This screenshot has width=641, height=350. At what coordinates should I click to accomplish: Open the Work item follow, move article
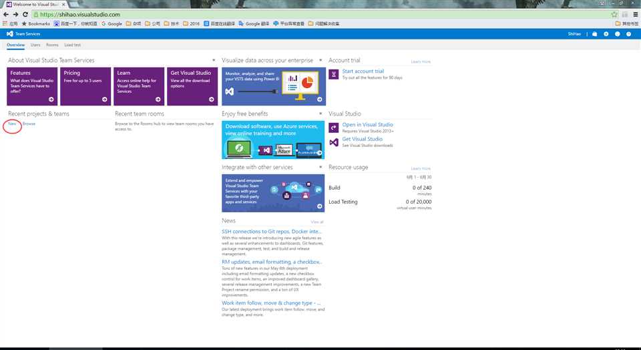pyautogui.click(x=271, y=303)
